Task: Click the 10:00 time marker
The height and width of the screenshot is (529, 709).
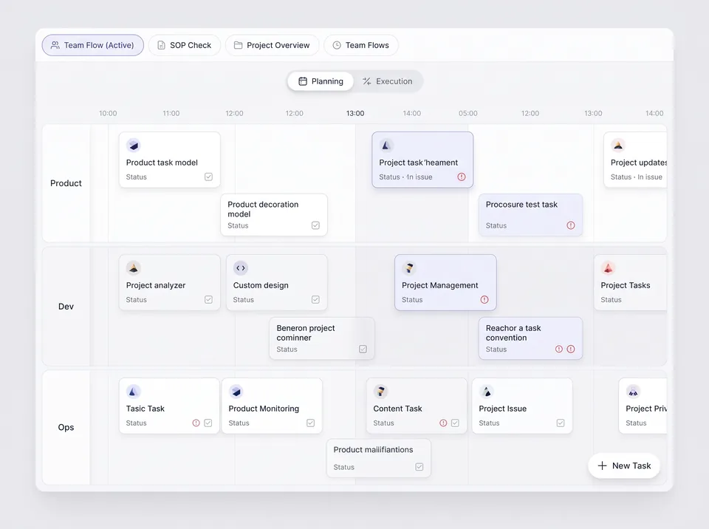Action: tap(108, 113)
